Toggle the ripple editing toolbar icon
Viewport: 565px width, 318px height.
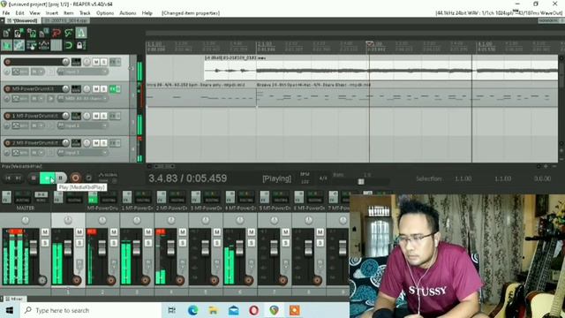click(x=32, y=45)
